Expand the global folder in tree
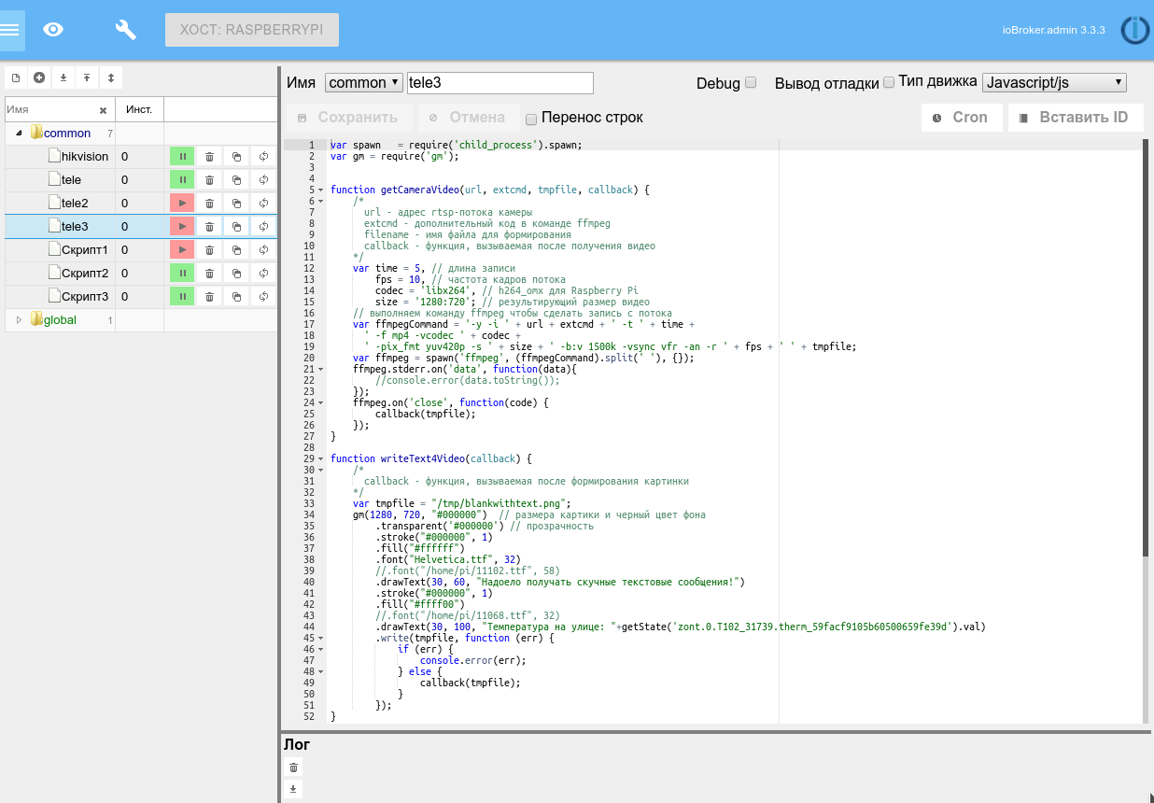 [19, 320]
